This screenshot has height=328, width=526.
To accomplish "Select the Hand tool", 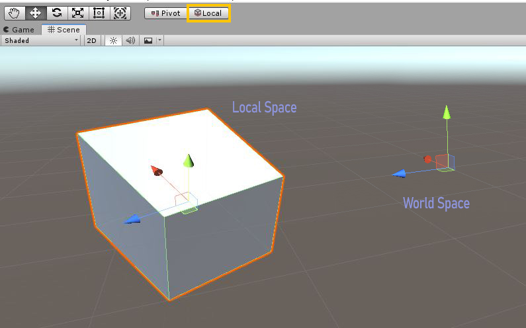I will [15, 13].
